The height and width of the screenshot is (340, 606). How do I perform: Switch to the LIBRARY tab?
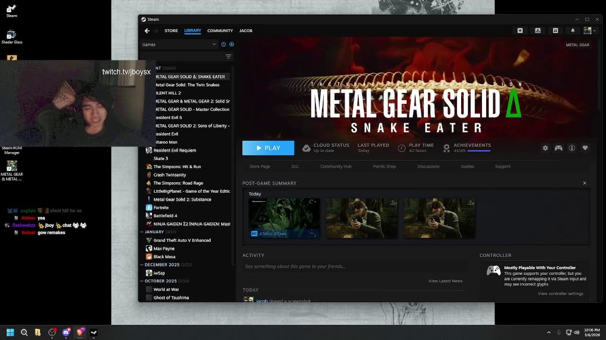click(193, 31)
